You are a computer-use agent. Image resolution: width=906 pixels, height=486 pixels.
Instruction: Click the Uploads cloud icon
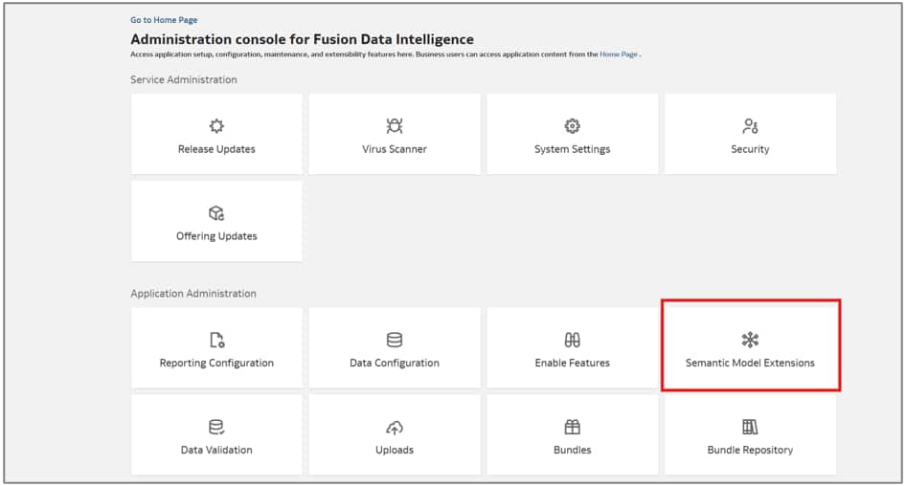click(x=395, y=427)
